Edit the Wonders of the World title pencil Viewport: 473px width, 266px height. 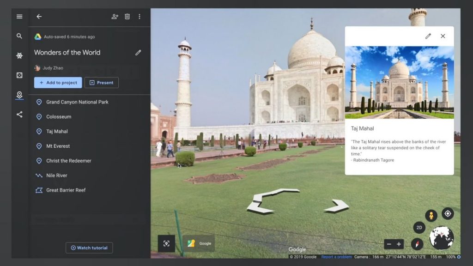[x=138, y=53]
